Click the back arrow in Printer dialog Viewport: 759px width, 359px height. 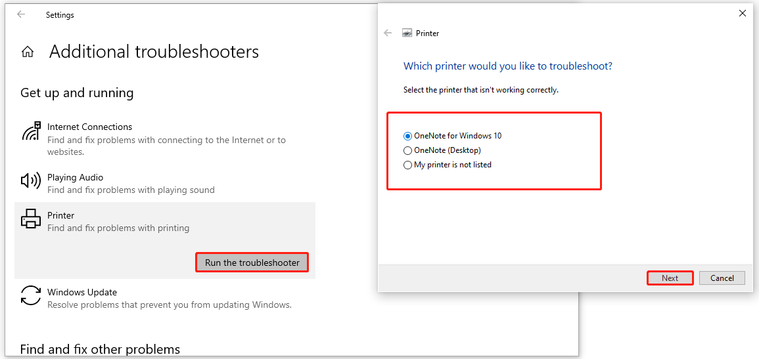(x=387, y=33)
